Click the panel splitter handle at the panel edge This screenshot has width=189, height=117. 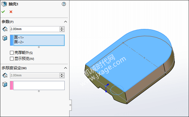point(70,105)
